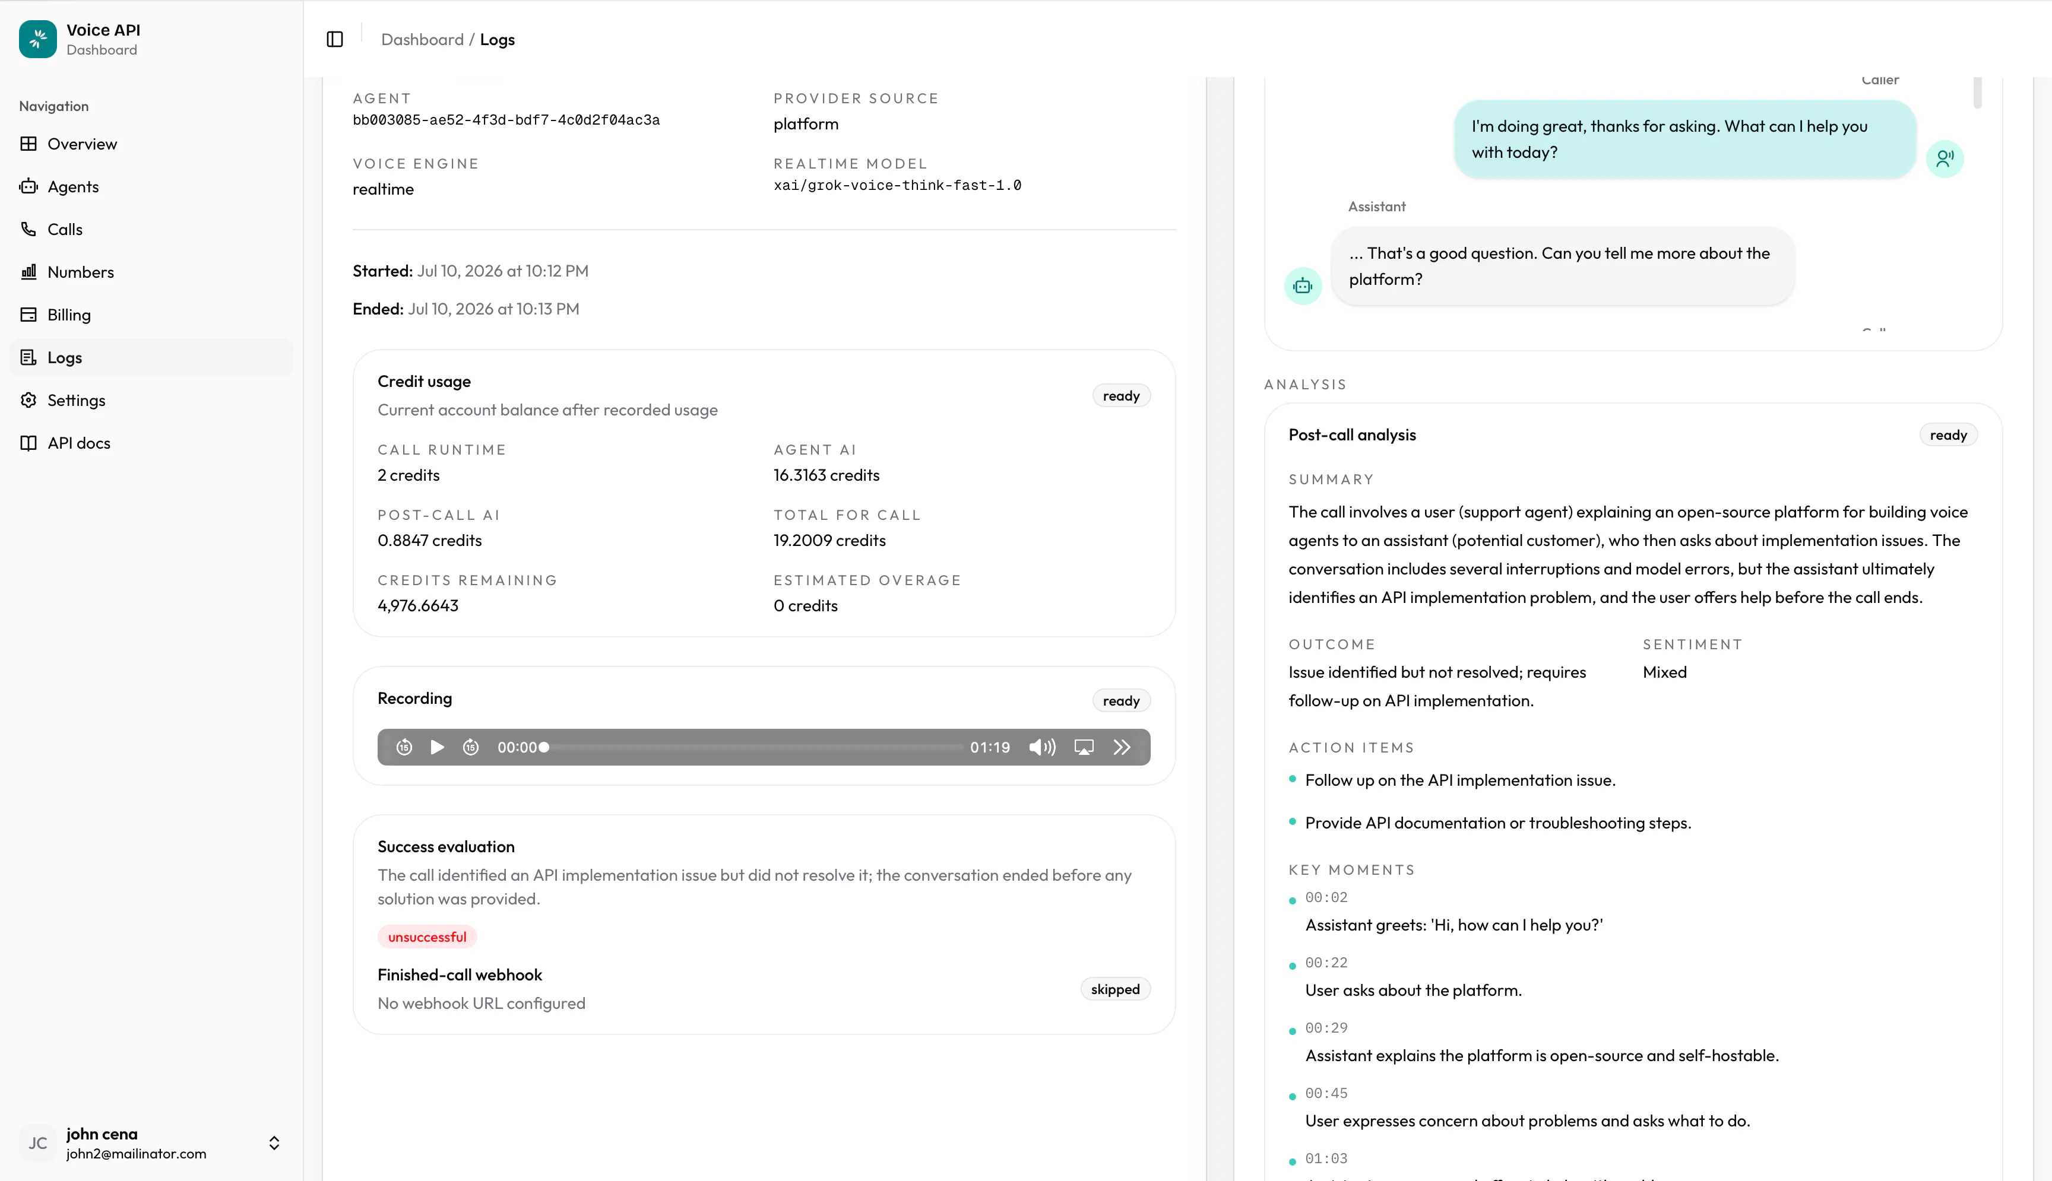Click the unsuccessful evaluation badge
Image resolution: width=2052 pixels, height=1181 pixels.
point(427,937)
